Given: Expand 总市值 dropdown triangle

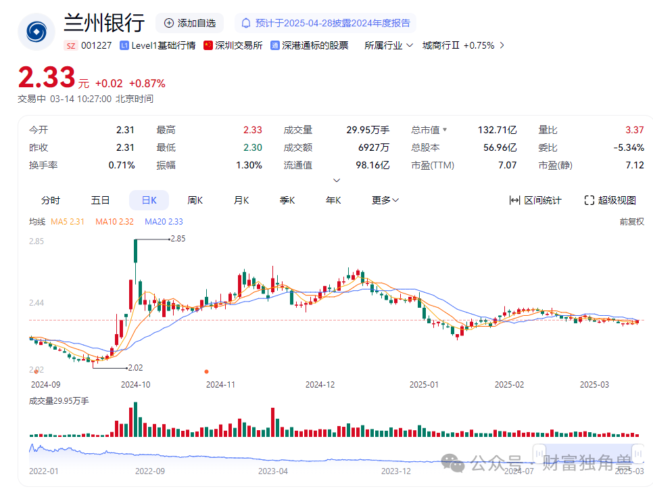Looking at the screenshot, I should (445, 130).
